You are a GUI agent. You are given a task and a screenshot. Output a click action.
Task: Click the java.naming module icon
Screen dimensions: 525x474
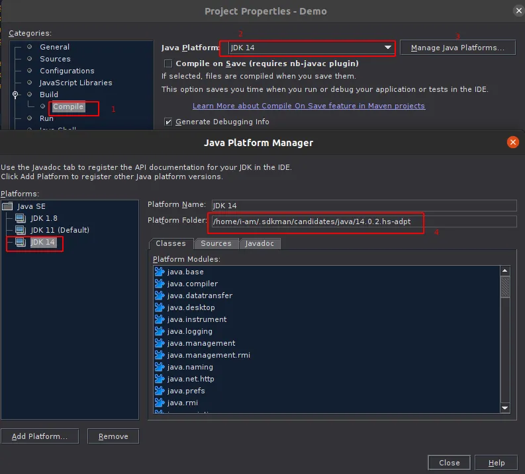point(160,367)
